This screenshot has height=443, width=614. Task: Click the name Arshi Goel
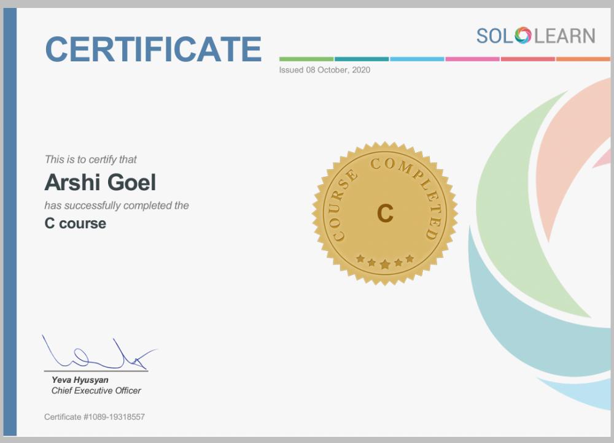99,182
